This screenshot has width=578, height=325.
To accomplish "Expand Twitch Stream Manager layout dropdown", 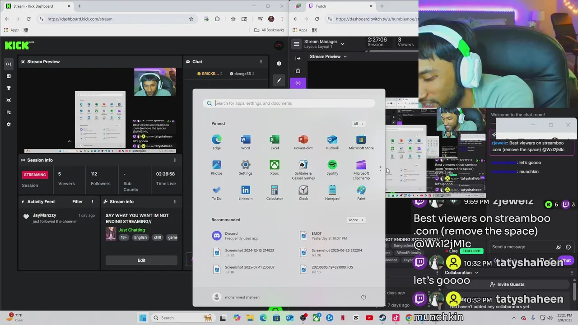I will pyautogui.click(x=342, y=44).
